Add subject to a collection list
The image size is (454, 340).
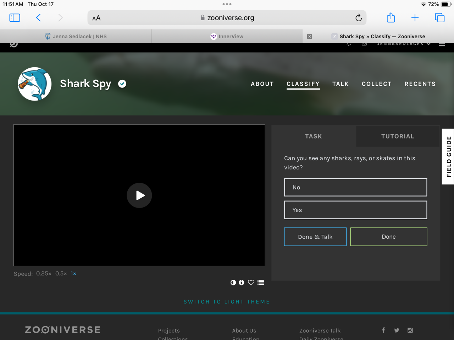[261, 282]
